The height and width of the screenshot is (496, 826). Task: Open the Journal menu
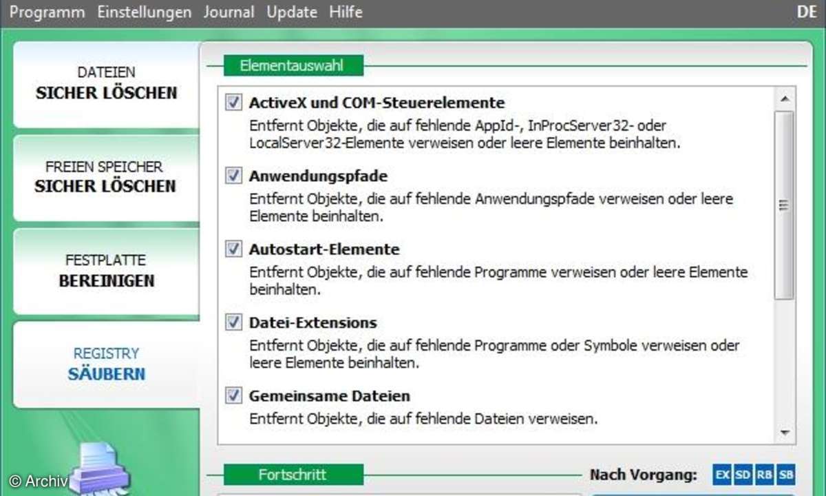click(x=229, y=12)
